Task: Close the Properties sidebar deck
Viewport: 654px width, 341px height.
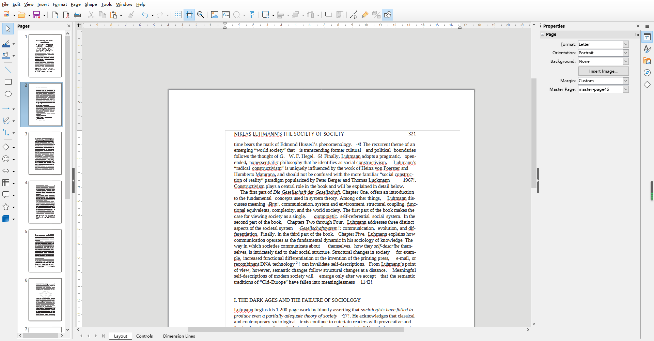Action: [638, 26]
